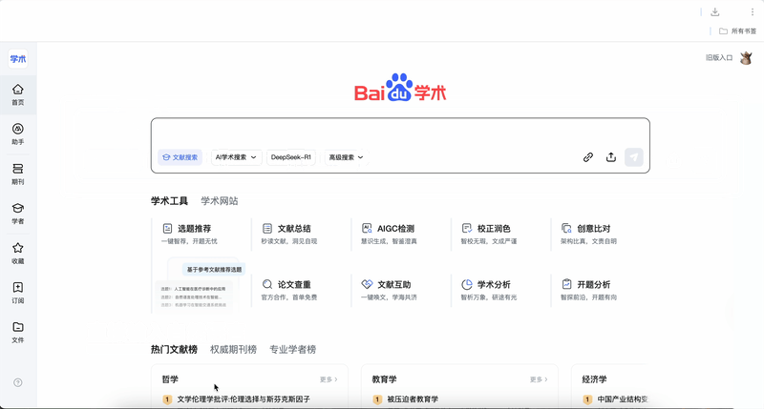
Task: Open 收藏 favorites star icon
Action: click(x=17, y=253)
